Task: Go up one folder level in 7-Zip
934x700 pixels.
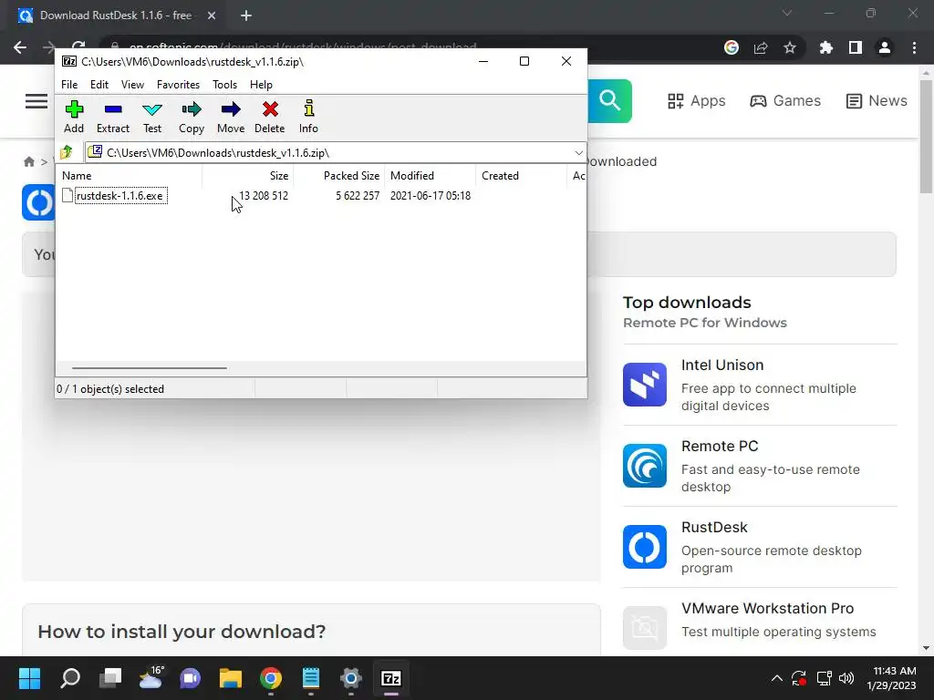Action: (x=67, y=152)
